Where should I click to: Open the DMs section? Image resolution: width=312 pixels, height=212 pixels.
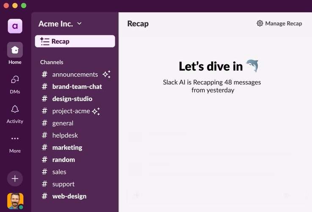[x=15, y=85]
